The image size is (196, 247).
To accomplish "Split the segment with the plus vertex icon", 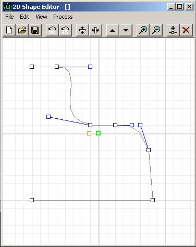I will pos(173,30).
